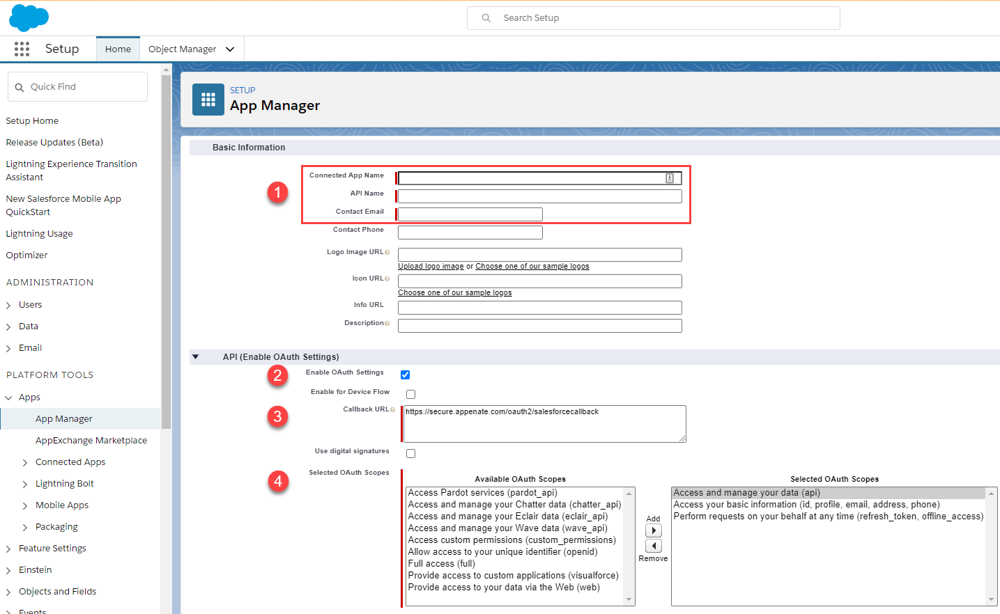This screenshot has width=1000, height=614.
Task: Click the search magnifier icon in Search Setup
Action: pyautogui.click(x=486, y=18)
